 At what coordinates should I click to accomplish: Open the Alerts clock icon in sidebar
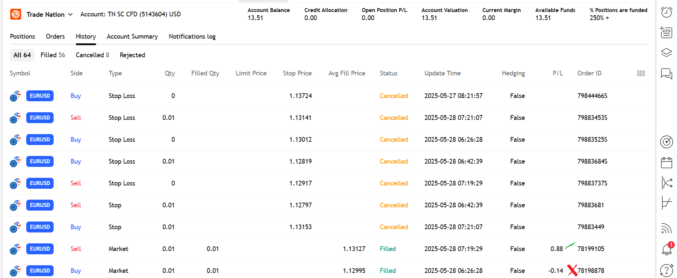coord(666,12)
